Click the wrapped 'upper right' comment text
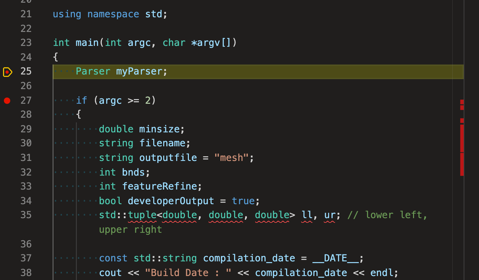Screen dimensions: 479x280 click(131, 229)
